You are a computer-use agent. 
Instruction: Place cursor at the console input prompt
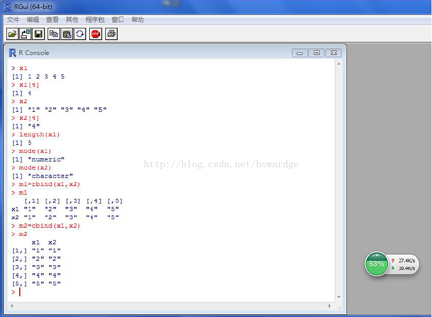(x=20, y=292)
